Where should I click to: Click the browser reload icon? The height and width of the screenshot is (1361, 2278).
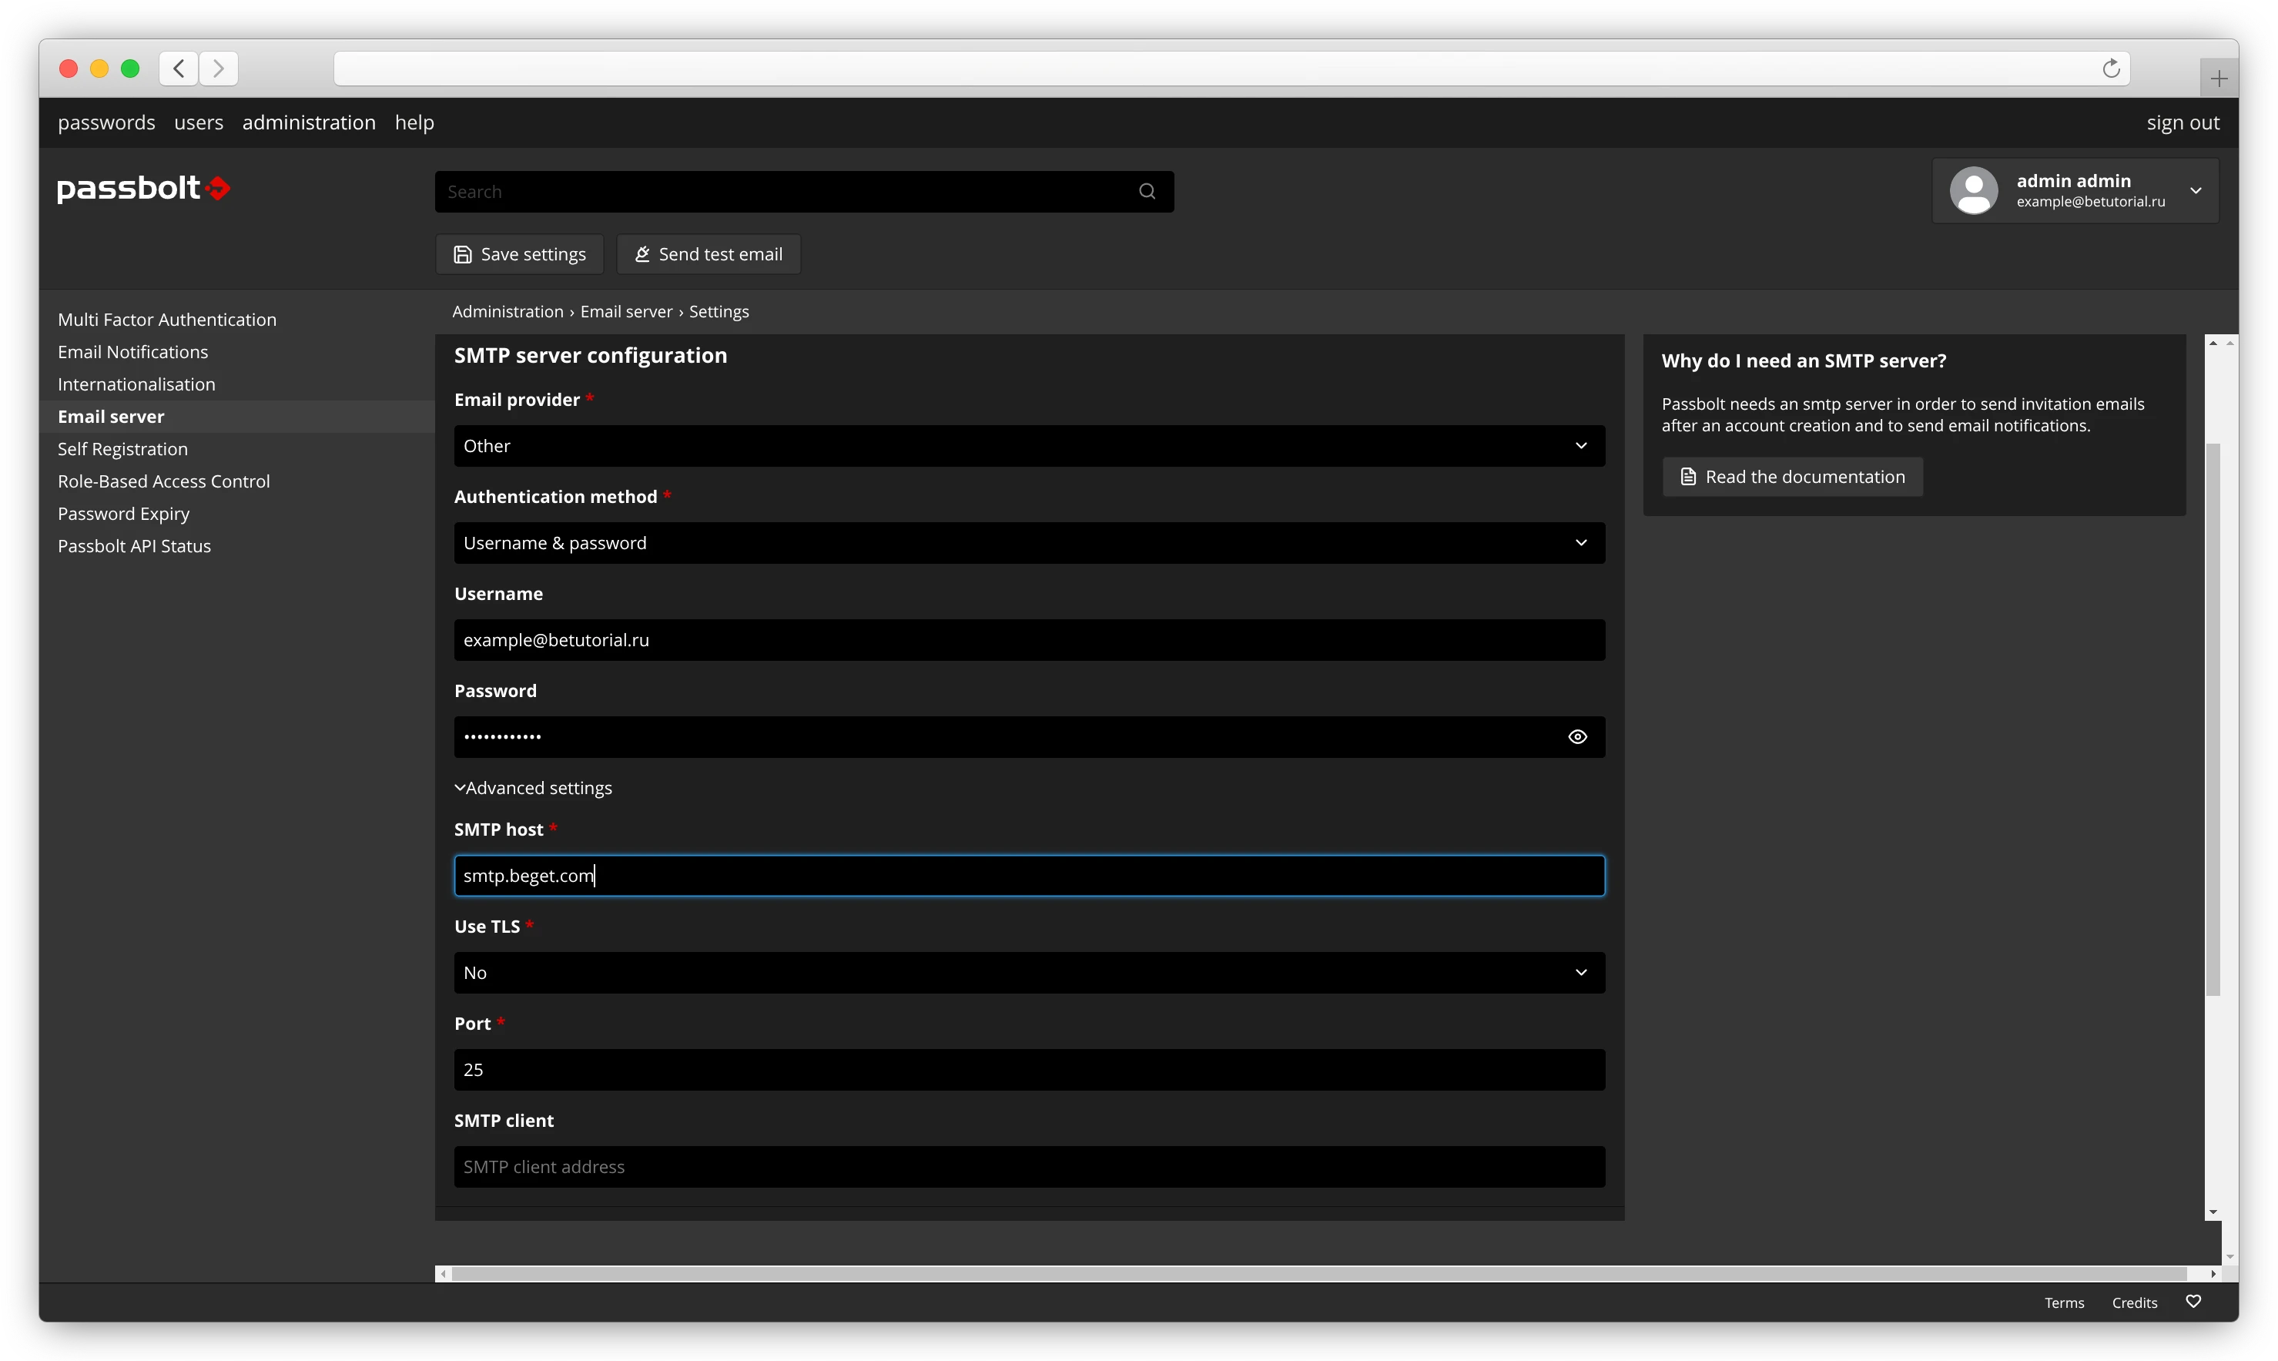(2110, 69)
